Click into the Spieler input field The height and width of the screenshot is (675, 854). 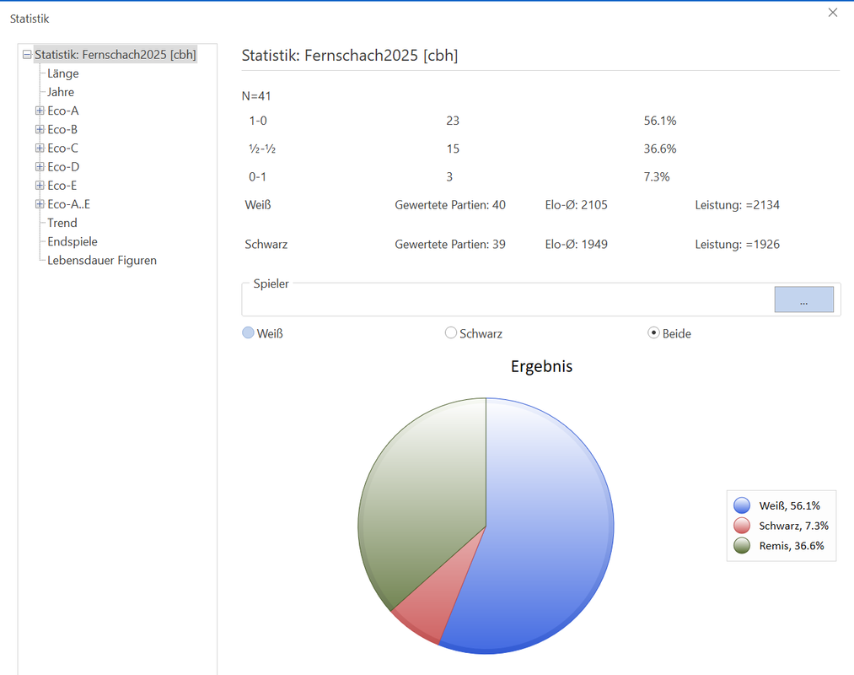508,301
